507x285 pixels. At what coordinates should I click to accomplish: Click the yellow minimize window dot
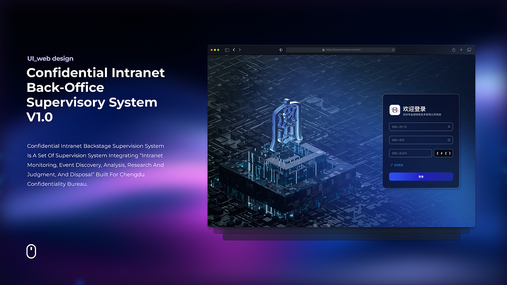tap(215, 50)
